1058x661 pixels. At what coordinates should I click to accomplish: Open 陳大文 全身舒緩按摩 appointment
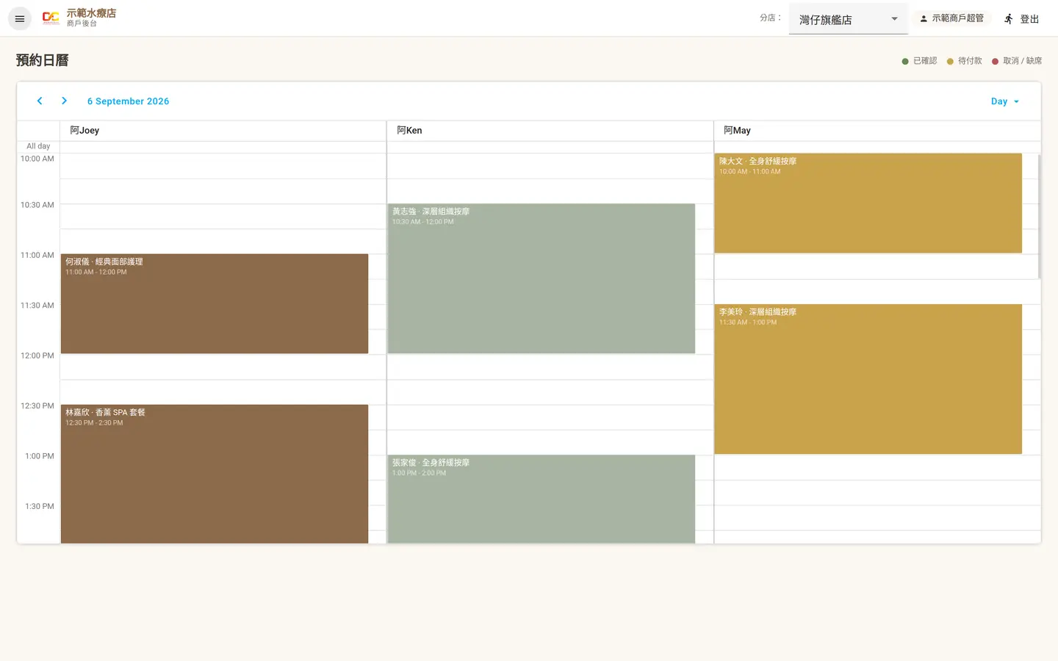(x=868, y=203)
